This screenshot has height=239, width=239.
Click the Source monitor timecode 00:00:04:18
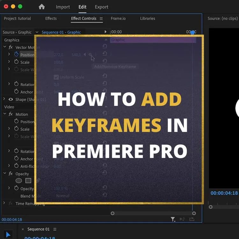(224, 193)
